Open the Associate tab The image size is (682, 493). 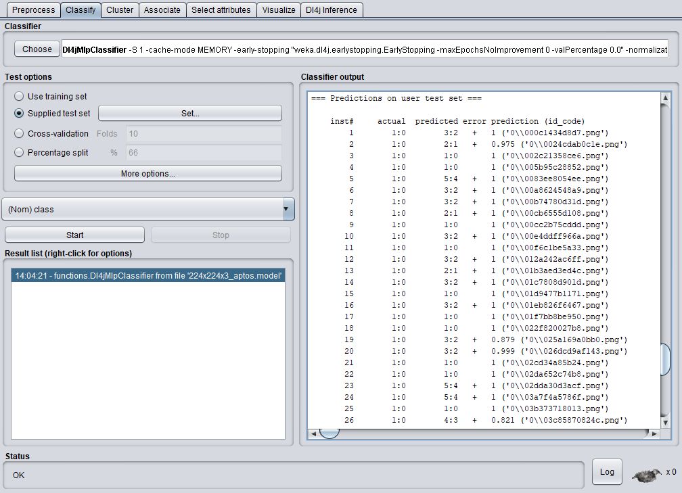162,9
